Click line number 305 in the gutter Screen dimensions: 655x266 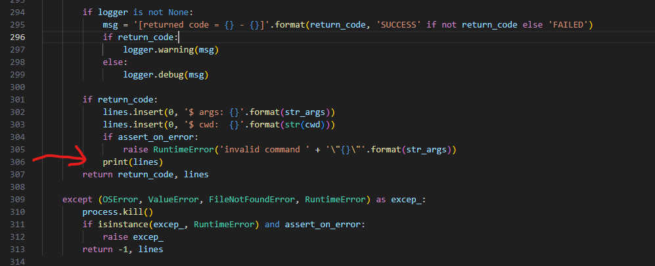[18, 150]
